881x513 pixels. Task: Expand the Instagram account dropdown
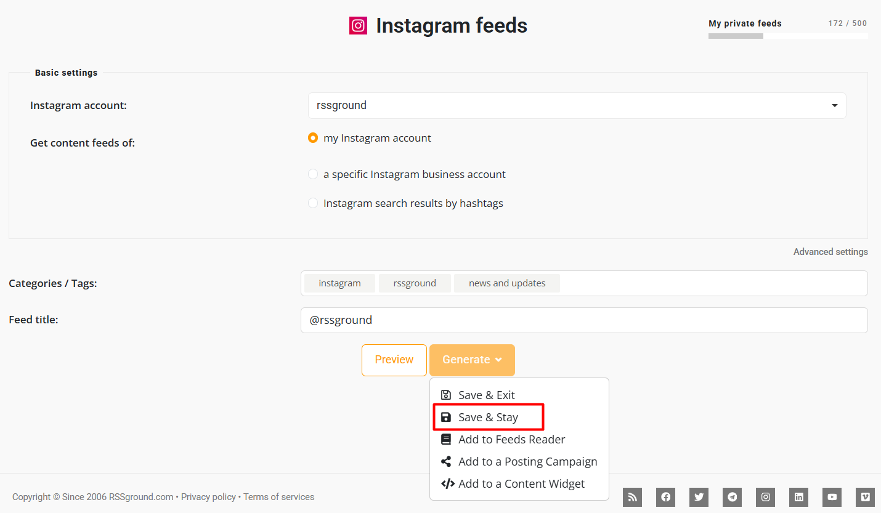coord(577,105)
